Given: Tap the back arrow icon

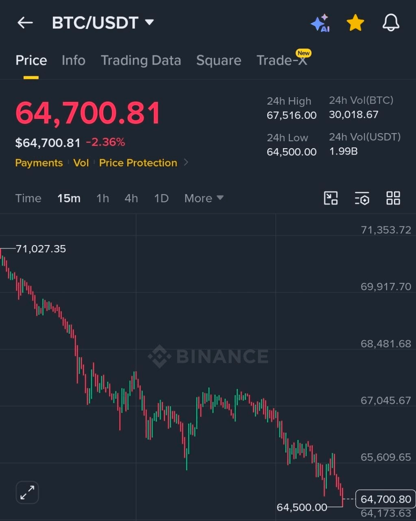Looking at the screenshot, I should pyautogui.click(x=25, y=23).
